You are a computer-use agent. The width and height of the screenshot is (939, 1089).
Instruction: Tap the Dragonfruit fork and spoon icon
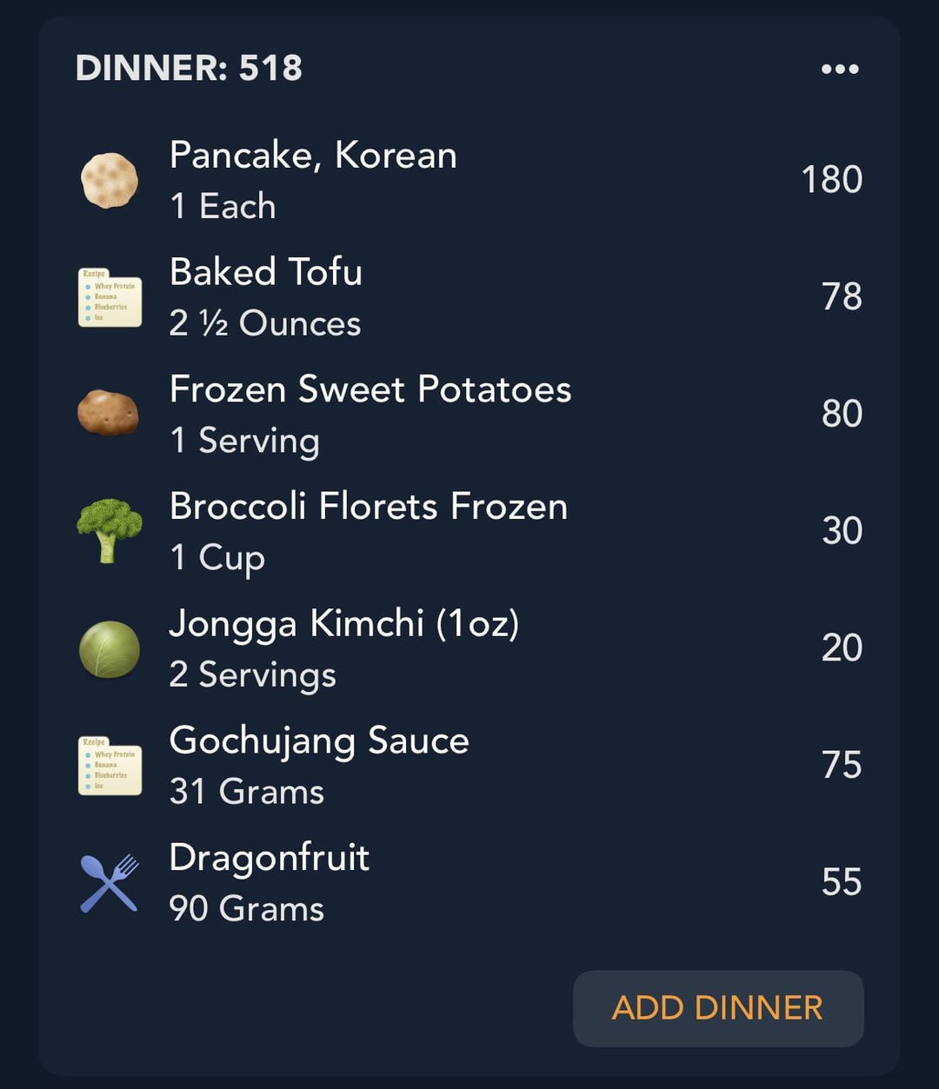point(110,883)
